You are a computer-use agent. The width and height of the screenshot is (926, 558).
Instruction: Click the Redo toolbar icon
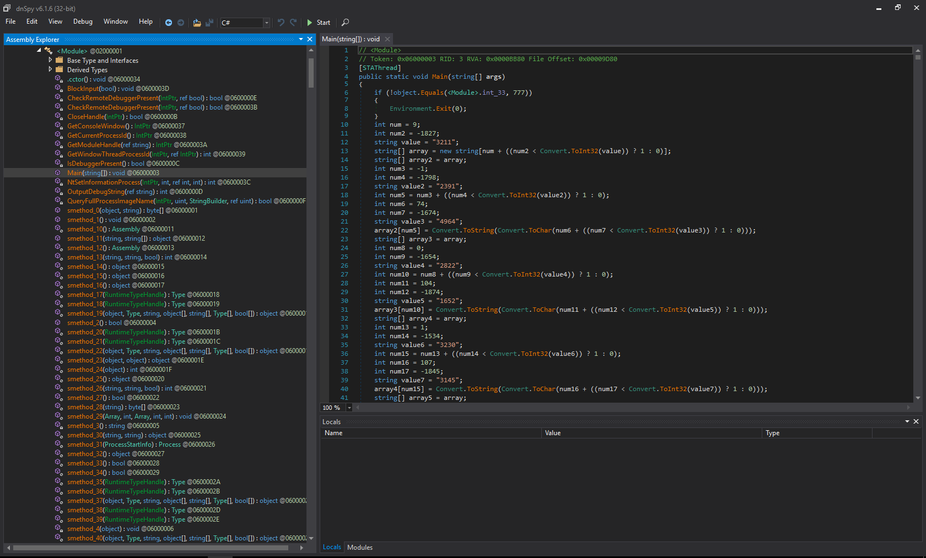point(293,23)
